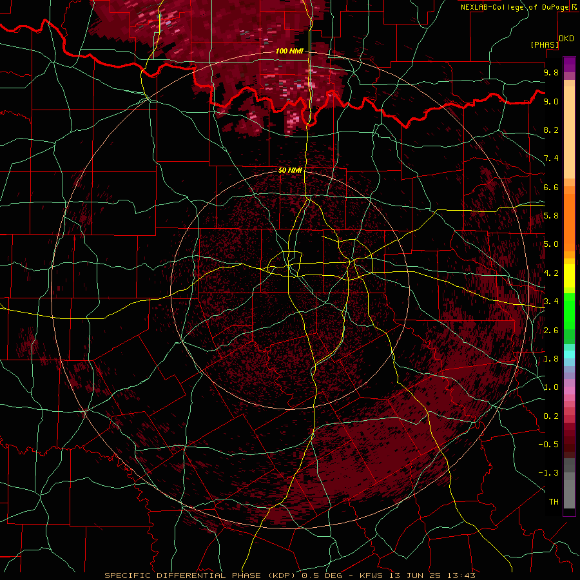
Task: Click the 0.2 value on the color scale
Action: coord(551,416)
